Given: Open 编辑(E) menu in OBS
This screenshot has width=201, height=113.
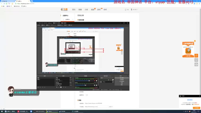Looking at the screenshot, I should 43,25.
